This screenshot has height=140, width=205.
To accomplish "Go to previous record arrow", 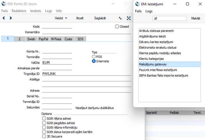I will pyautogui.click(x=4, y=18).
